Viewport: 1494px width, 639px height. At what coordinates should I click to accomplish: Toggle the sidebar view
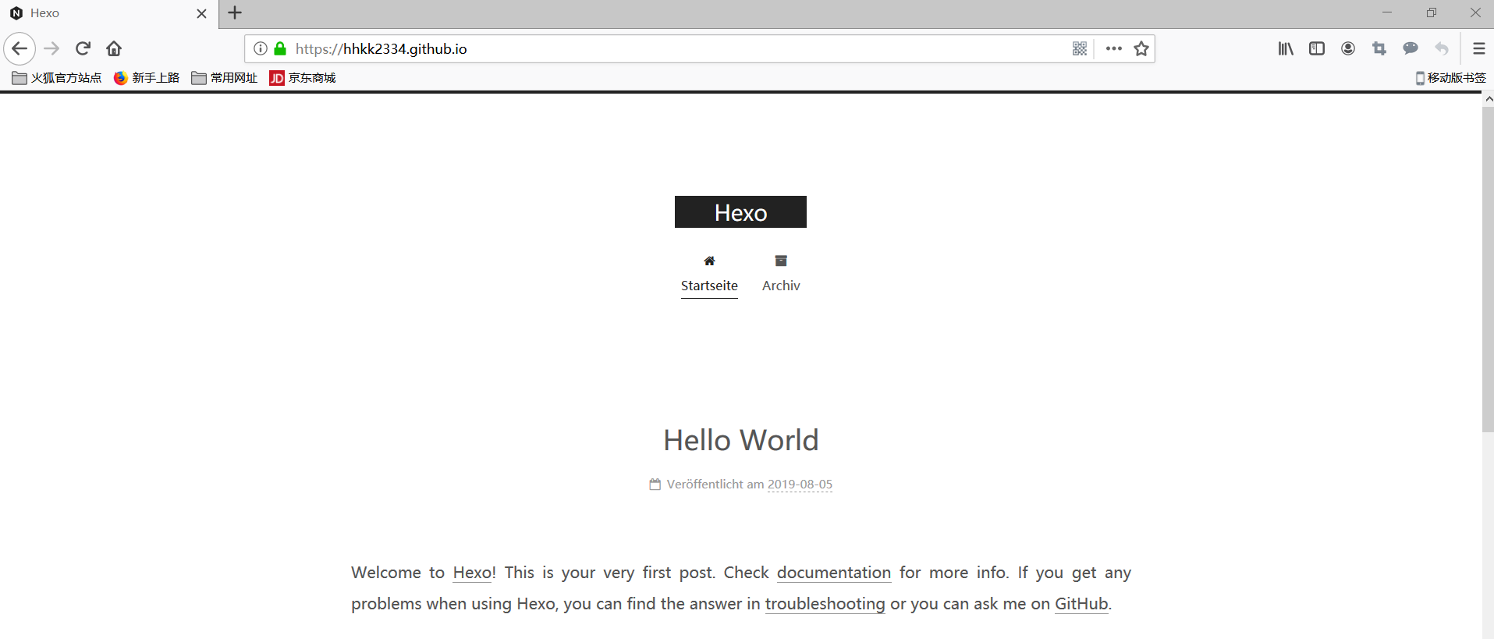(x=1317, y=48)
